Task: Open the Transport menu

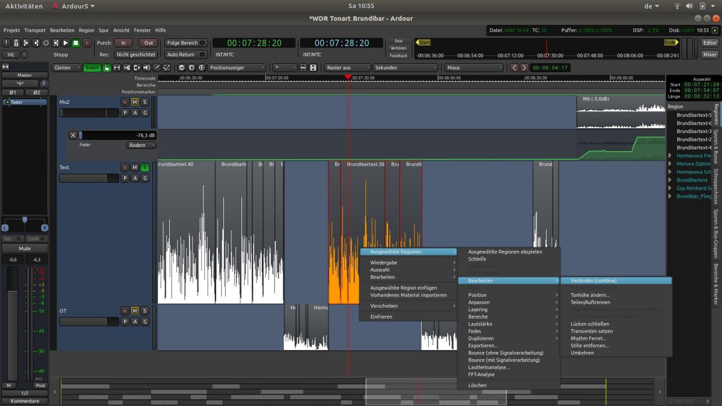Action: point(35,30)
